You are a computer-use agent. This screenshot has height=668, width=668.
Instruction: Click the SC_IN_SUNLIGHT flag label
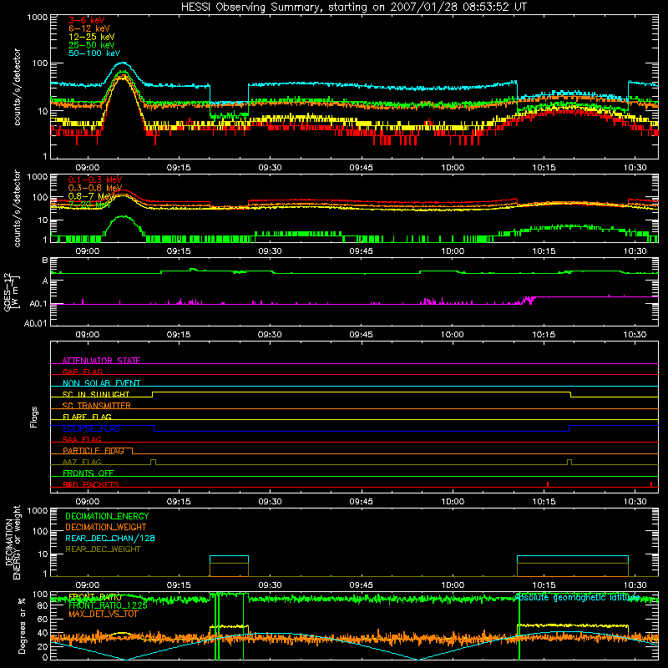click(96, 394)
